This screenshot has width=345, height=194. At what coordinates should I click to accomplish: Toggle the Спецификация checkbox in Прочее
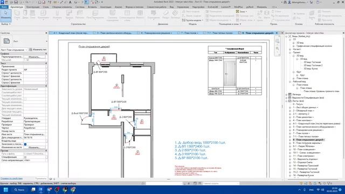pos(25,157)
